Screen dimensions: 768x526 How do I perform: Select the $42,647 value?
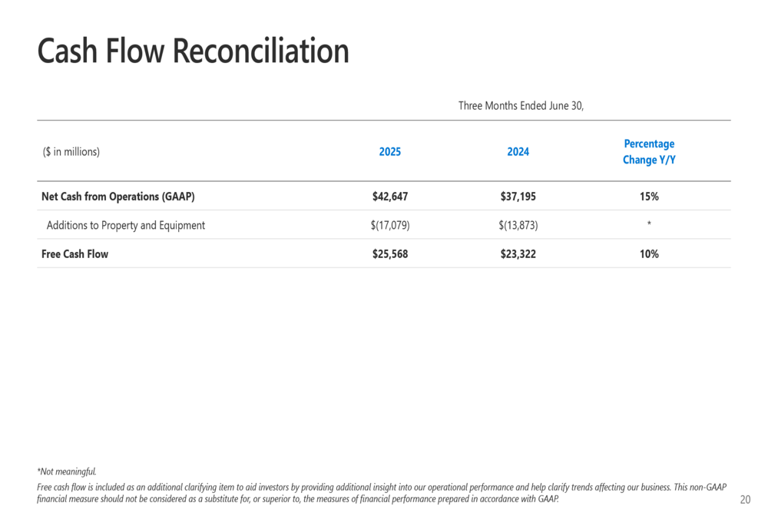(x=390, y=197)
